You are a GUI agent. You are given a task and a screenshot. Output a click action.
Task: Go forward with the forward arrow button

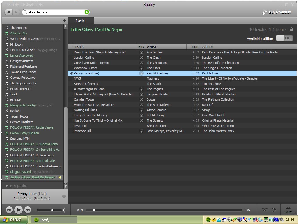click(x=16, y=12)
